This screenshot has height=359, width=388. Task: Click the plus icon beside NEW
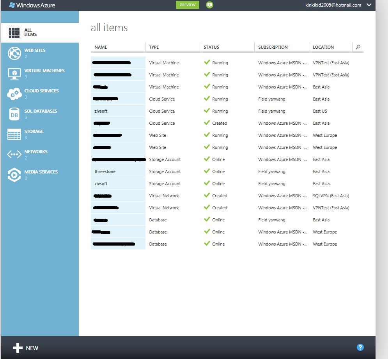(18, 348)
